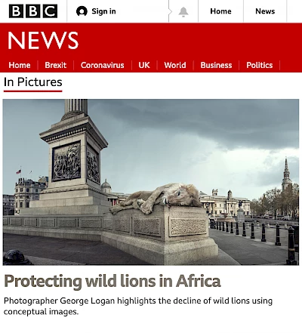This screenshot has width=302, height=333.
Task: Open the Trafalgar Square lion photo
Action: pyautogui.click(x=151, y=182)
